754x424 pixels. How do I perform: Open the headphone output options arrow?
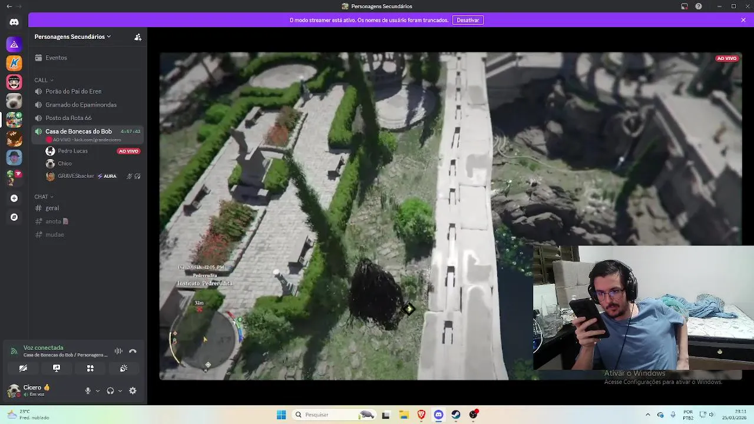120,390
